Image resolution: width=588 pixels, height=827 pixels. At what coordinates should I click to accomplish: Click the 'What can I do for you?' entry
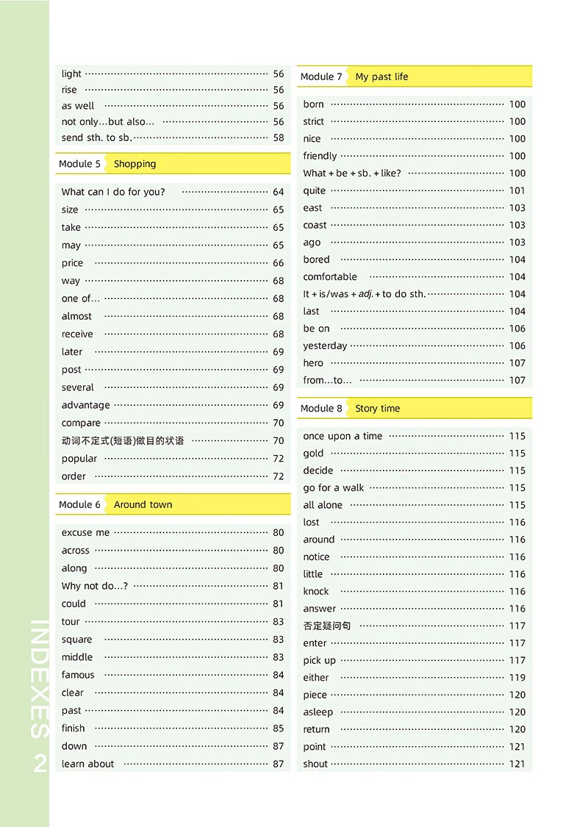click(x=113, y=192)
